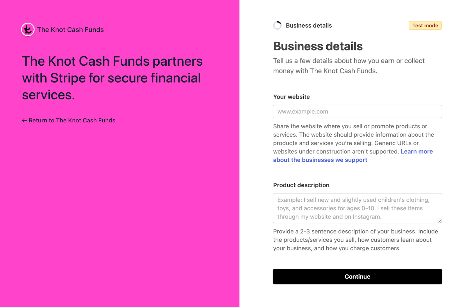
Task: Click the website help text paragraph
Action: click(x=353, y=143)
